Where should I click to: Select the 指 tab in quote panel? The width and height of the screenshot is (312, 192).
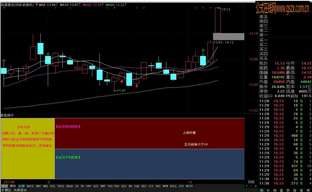tap(295, 190)
